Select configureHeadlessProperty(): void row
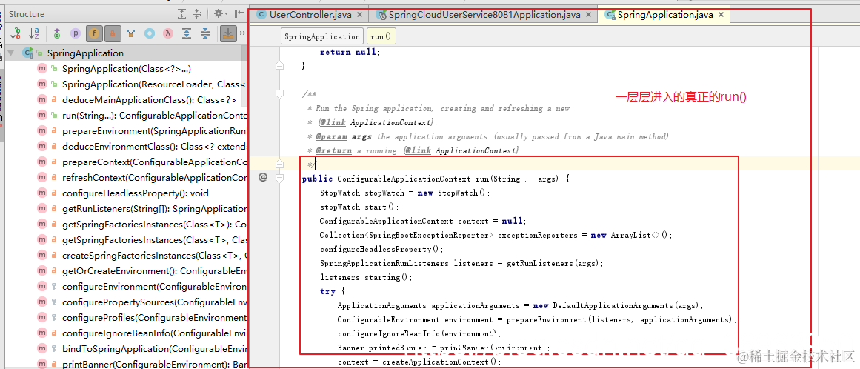Image resolution: width=860 pixels, height=369 pixels. [x=136, y=193]
